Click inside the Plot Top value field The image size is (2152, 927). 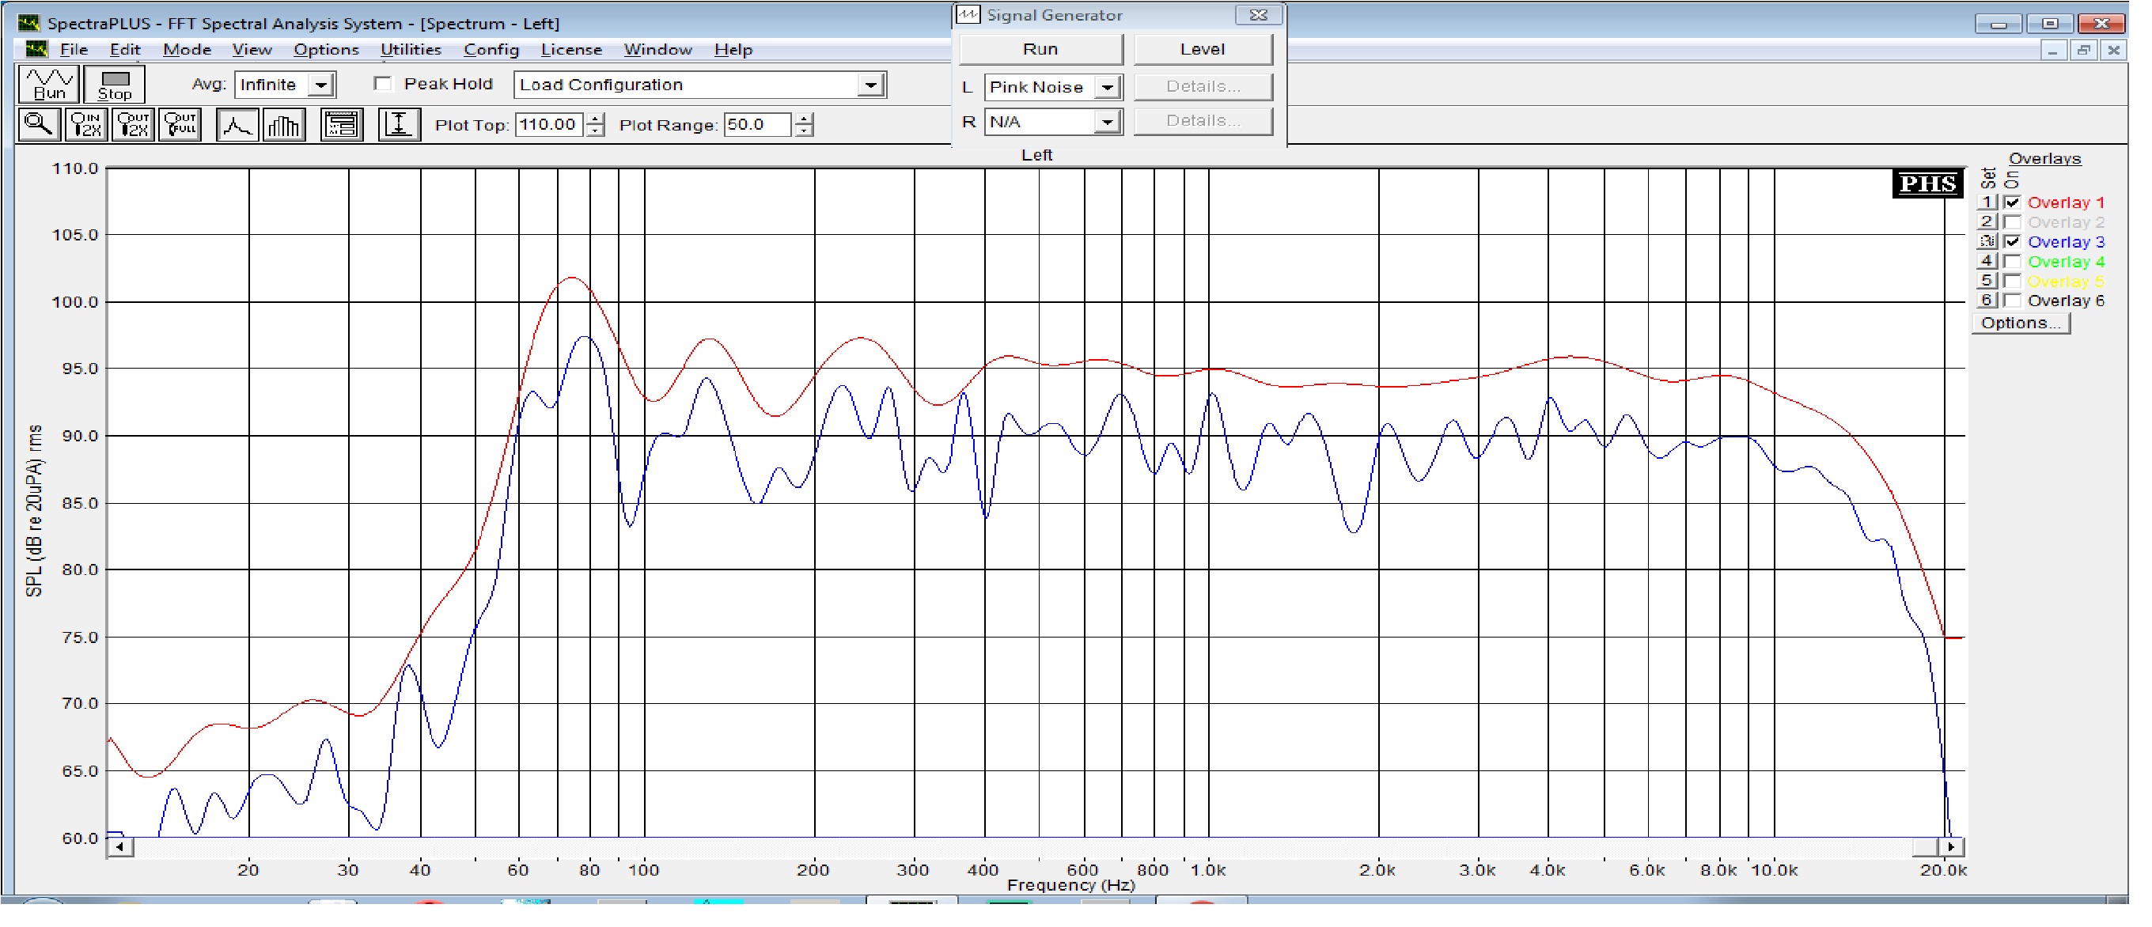[548, 125]
